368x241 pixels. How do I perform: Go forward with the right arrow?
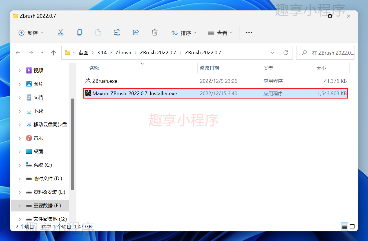coord(31,53)
